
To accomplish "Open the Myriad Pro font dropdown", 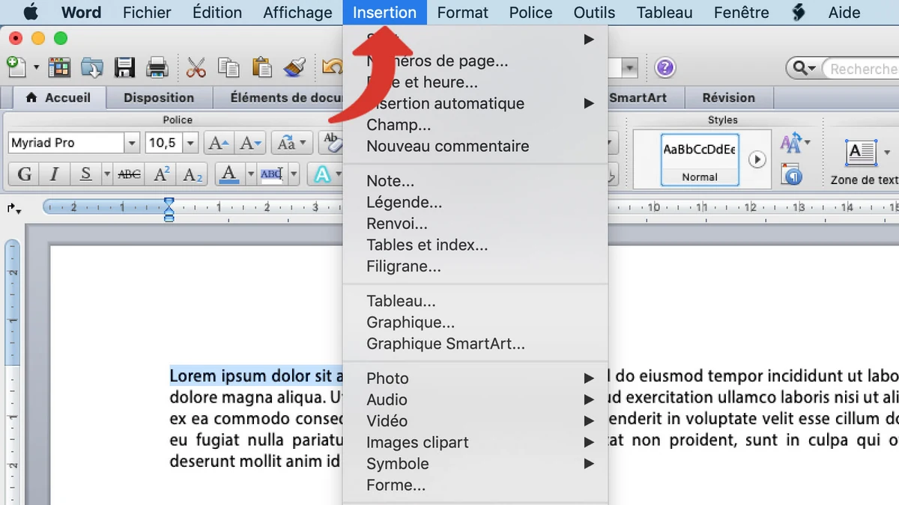I will pos(132,142).
